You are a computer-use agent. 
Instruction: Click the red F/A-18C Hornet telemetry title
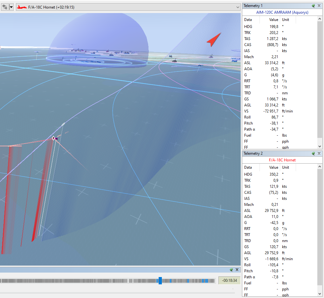pos(282,160)
